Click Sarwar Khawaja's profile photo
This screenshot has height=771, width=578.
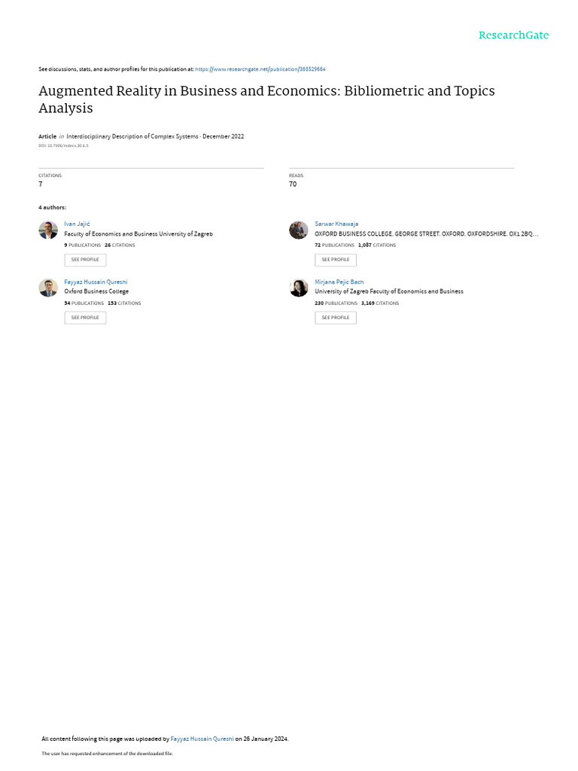coord(298,230)
